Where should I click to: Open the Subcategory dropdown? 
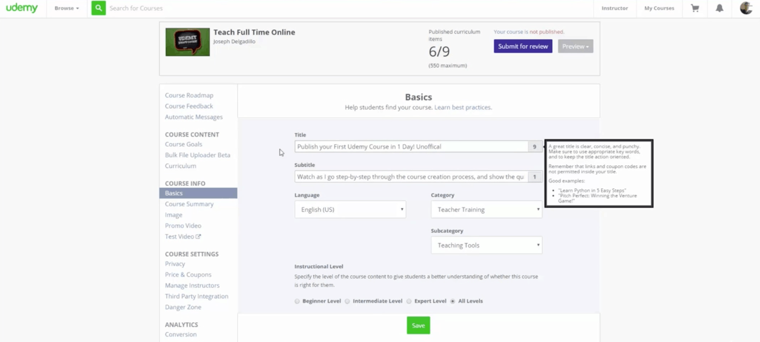point(486,245)
